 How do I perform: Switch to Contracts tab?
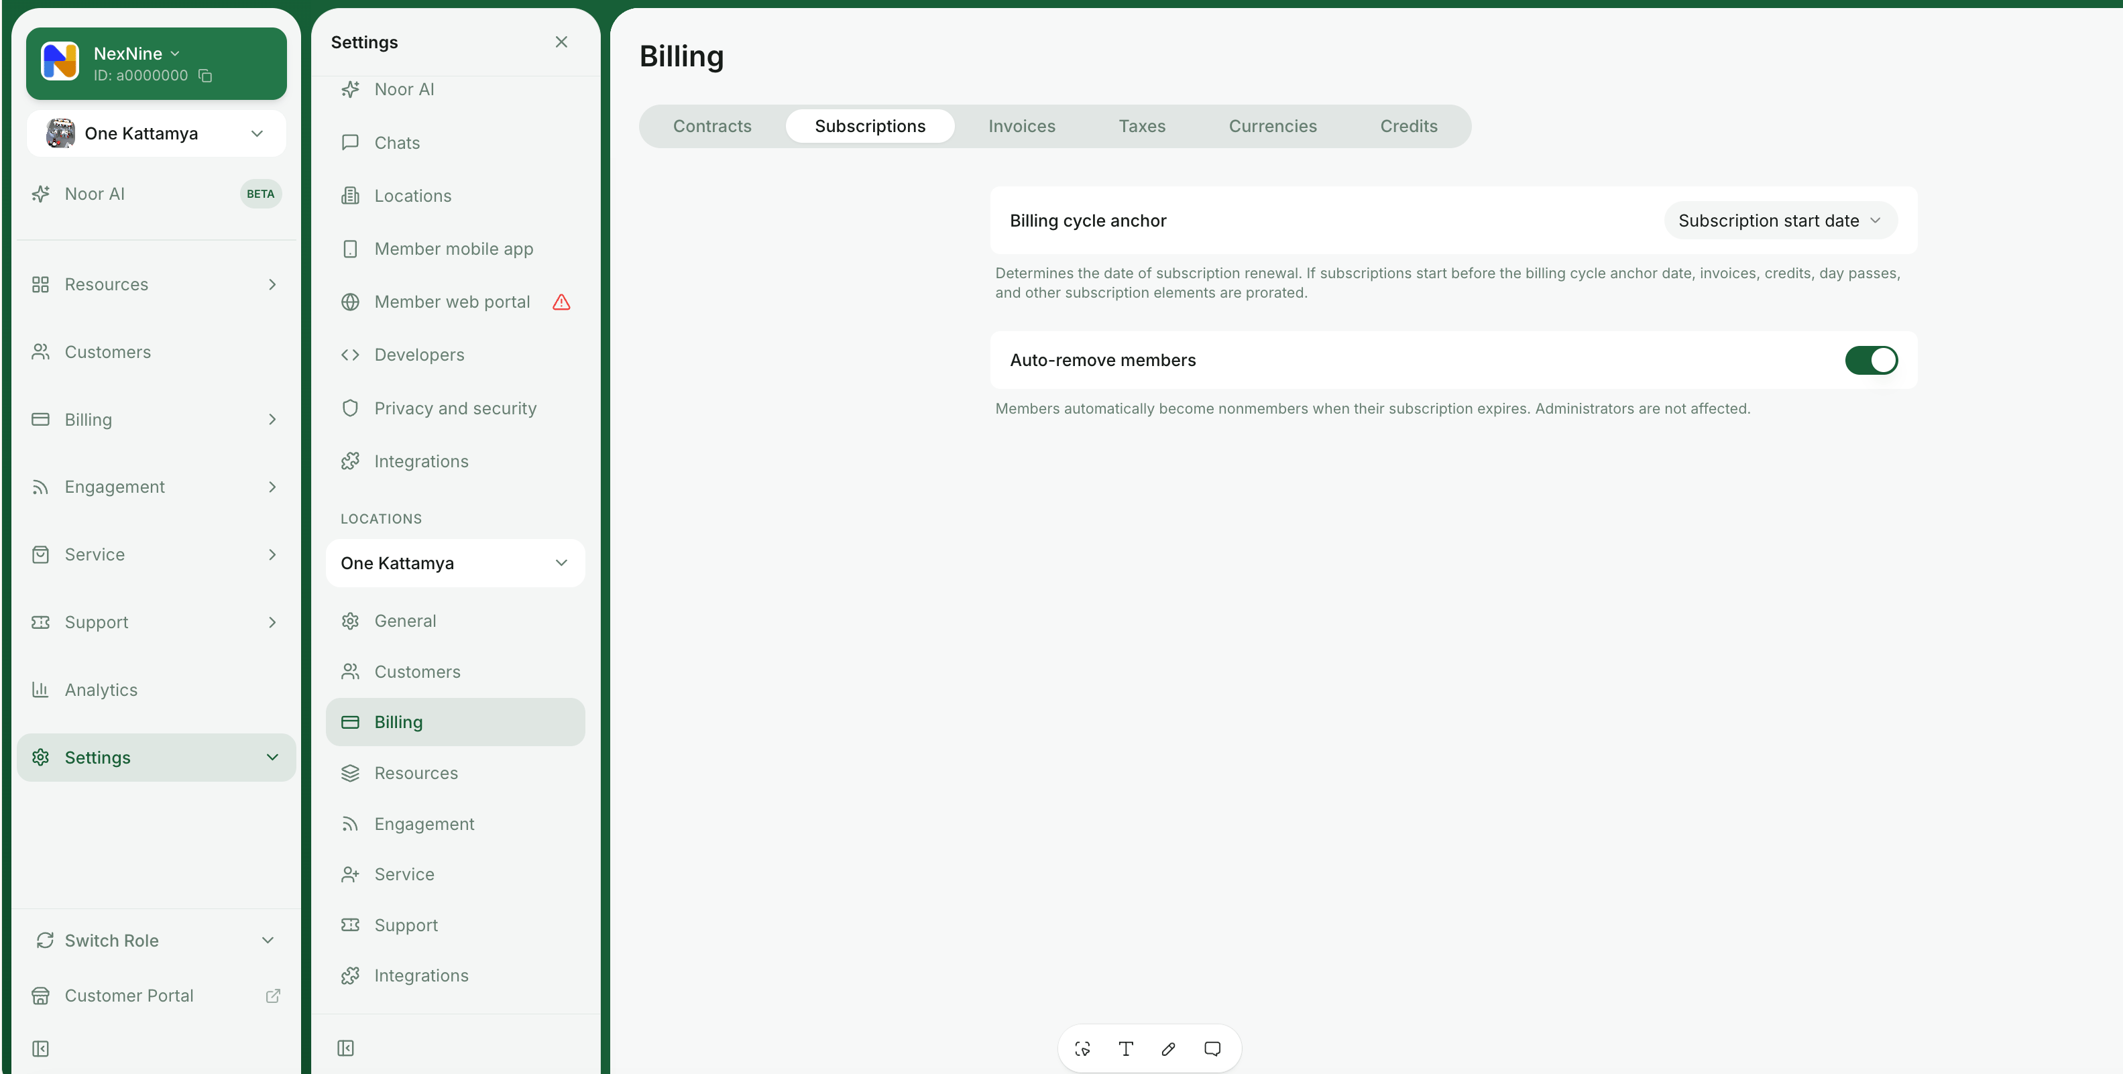point(712,126)
